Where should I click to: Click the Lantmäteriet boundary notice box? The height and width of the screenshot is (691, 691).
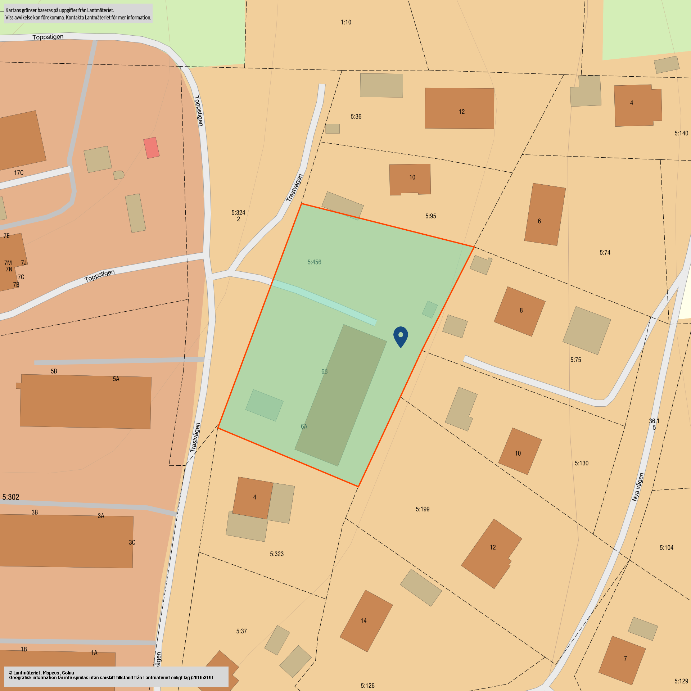coord(78,14)
